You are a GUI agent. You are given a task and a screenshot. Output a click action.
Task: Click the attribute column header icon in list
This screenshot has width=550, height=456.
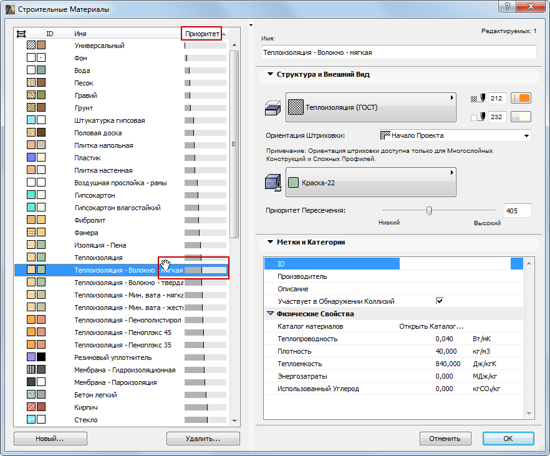pyautogui.click(x=21, y=34)
